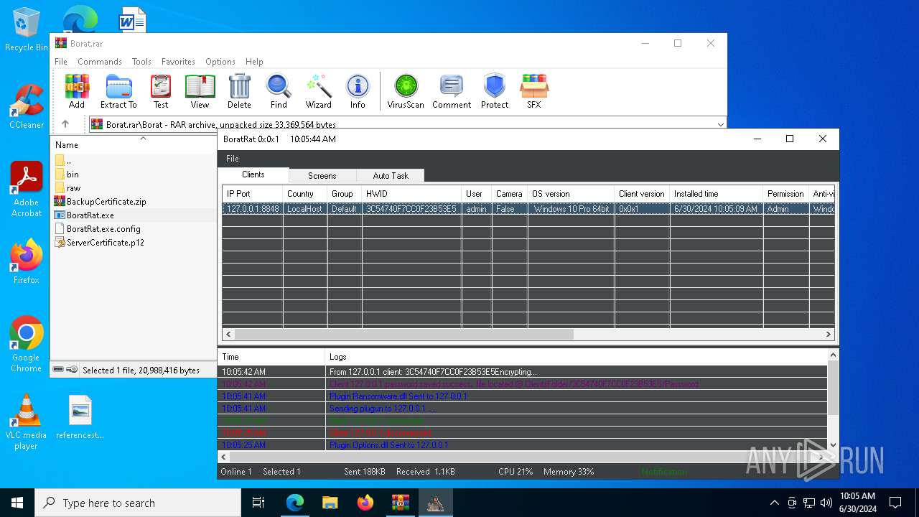Go up one folder level arrow

coord(65,124)
